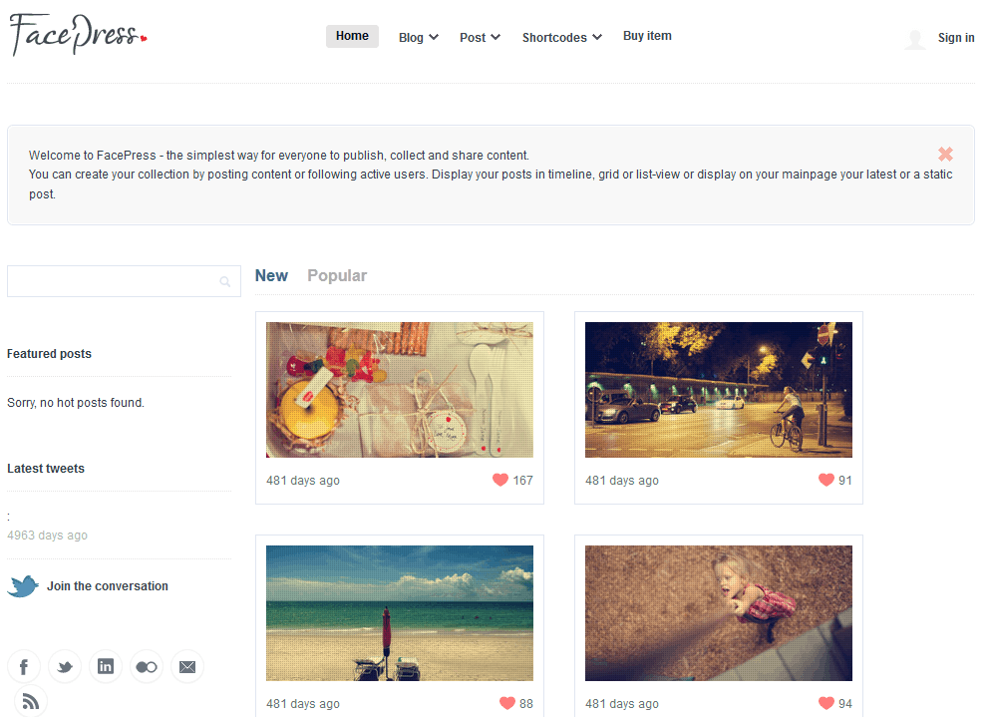Click the Twitter bird beside Join the conversation
Screen dimensions: 992x717
point(23,586)
